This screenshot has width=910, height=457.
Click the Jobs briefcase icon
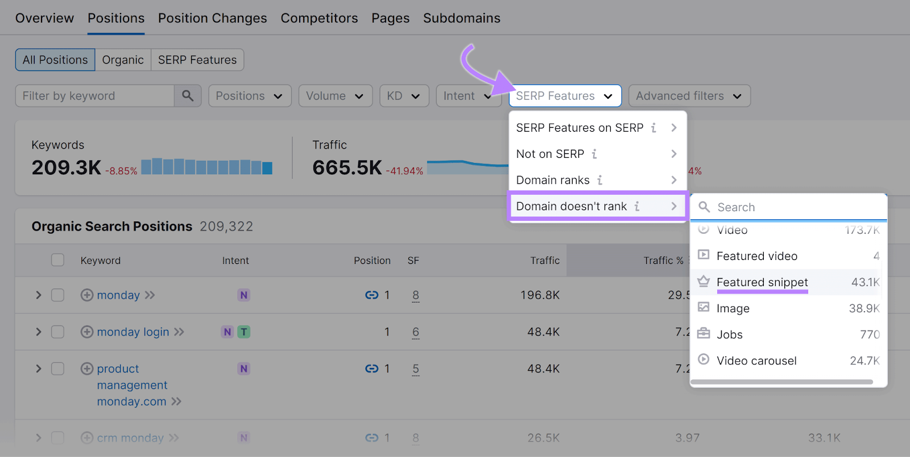pos(704,334)
